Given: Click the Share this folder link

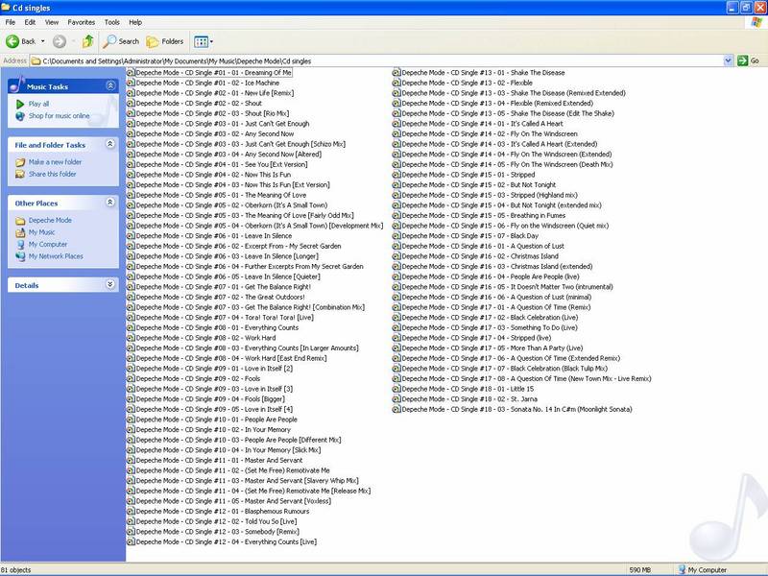Looking at the screenshot, I should pos(52,174).
